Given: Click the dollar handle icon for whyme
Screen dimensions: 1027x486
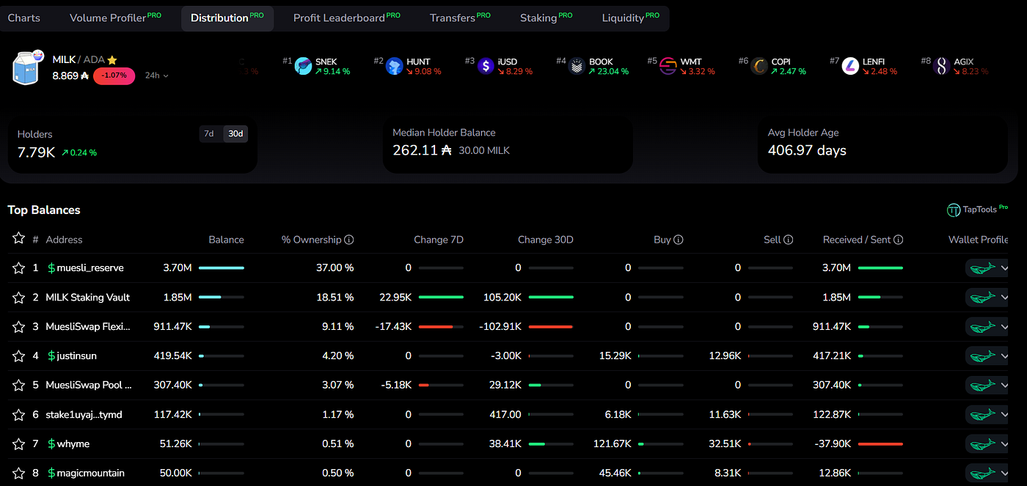Looking at the screenshot, I should [51, 444].
